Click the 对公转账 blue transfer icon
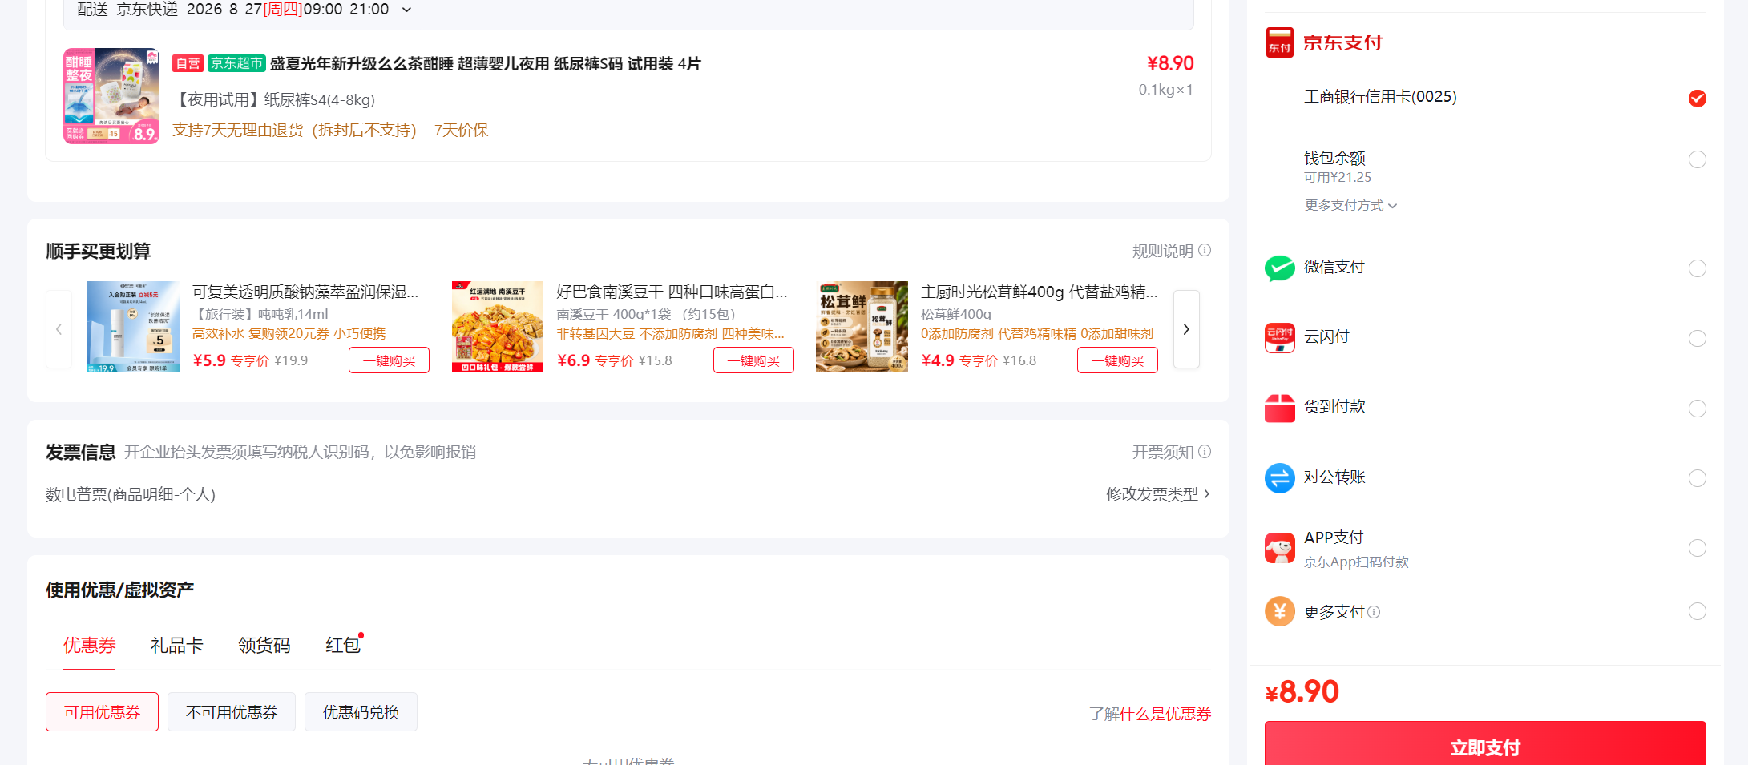This screenshot has width=1748, height=765. [x=1279, y=478]
